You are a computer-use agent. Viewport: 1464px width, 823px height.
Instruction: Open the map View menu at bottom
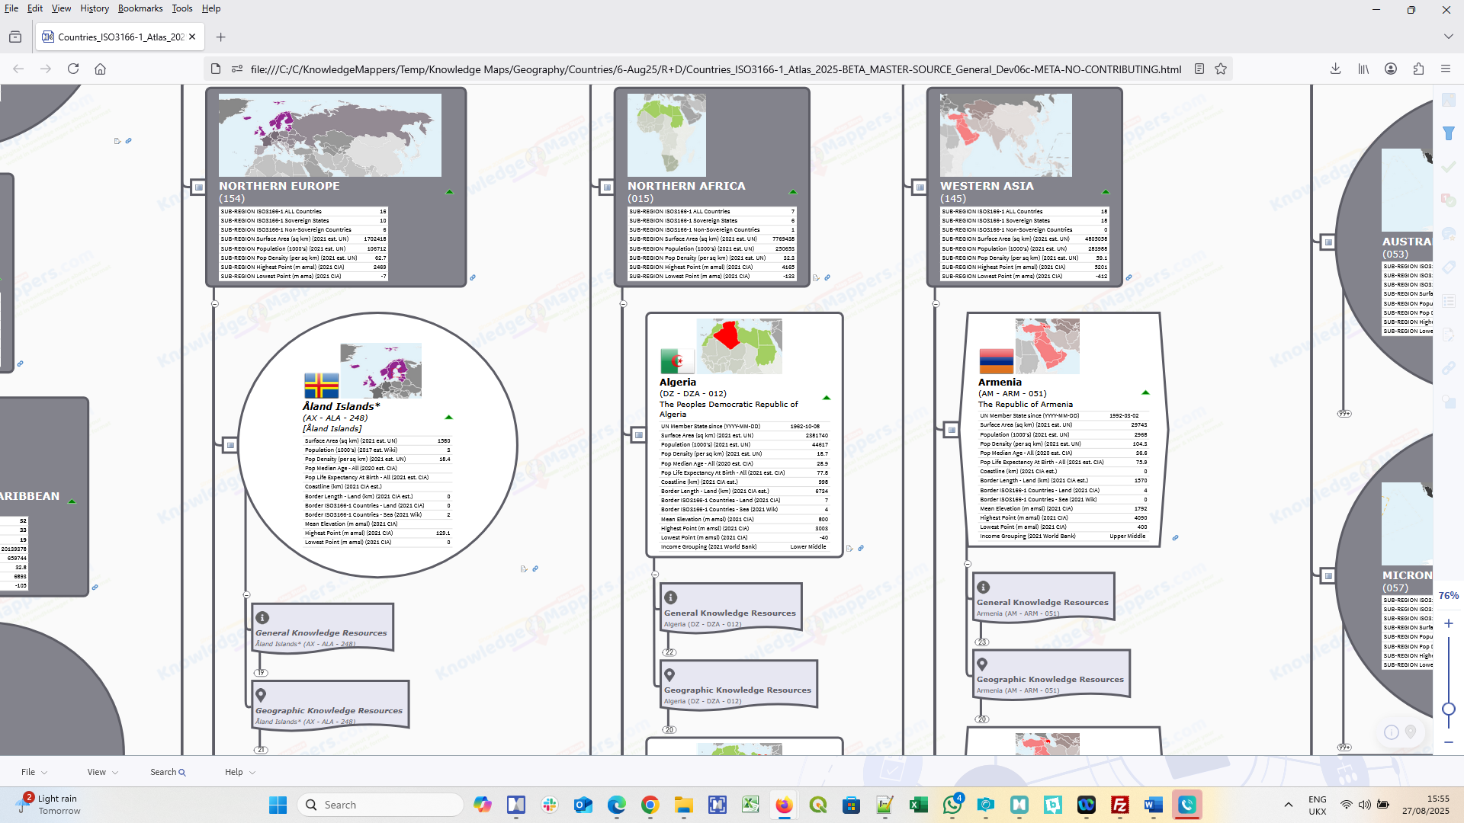(x=103, y=772)
